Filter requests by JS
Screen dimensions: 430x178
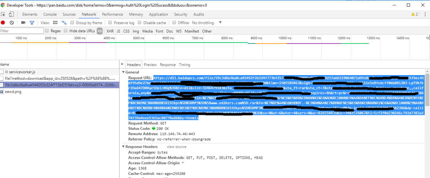pos(118,31)
